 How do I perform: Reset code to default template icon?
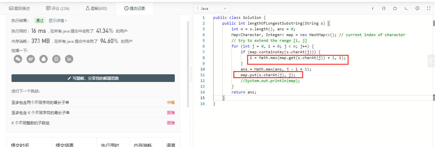coord(395,8)
